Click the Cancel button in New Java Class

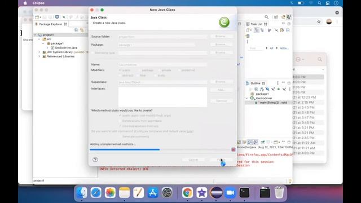193,160
